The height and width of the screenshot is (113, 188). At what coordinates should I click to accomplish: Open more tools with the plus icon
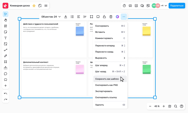coord(6,86)
